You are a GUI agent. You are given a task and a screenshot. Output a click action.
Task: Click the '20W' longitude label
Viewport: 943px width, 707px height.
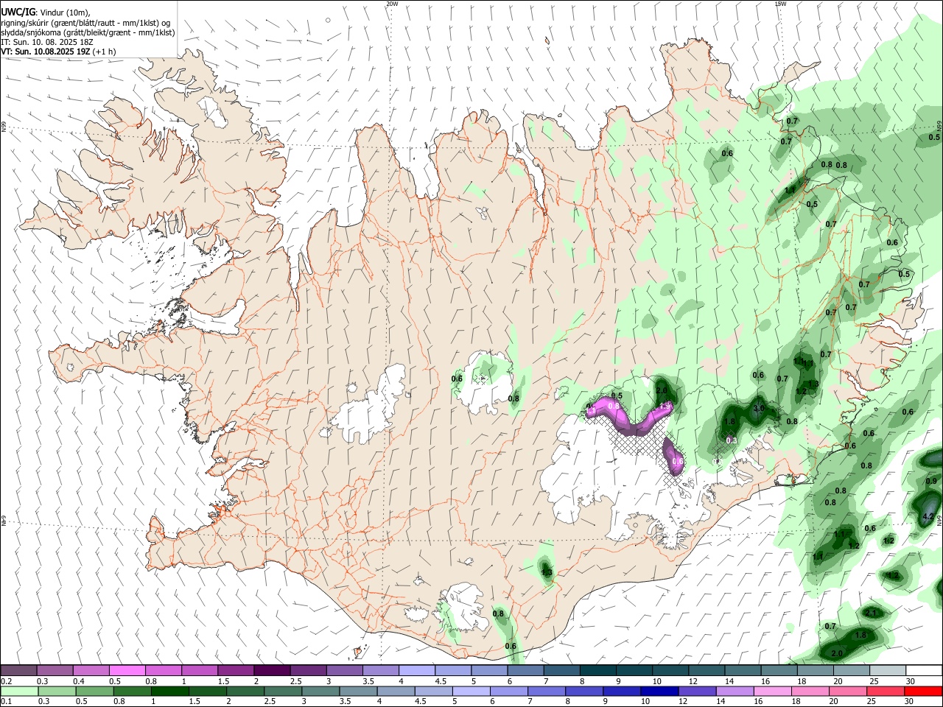click(x=392, y=4)
